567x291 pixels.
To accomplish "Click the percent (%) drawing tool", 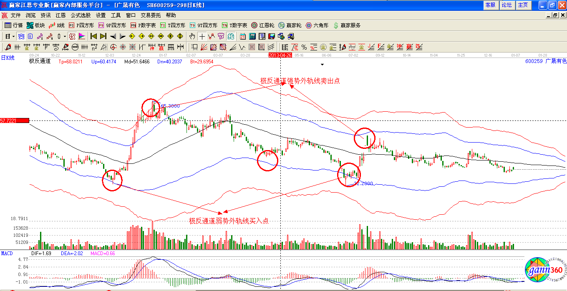I will click(304, 47).
